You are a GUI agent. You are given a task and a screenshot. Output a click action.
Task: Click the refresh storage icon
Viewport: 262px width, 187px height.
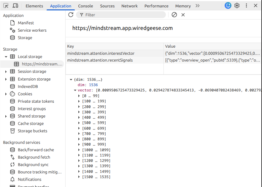coord(71,15)
